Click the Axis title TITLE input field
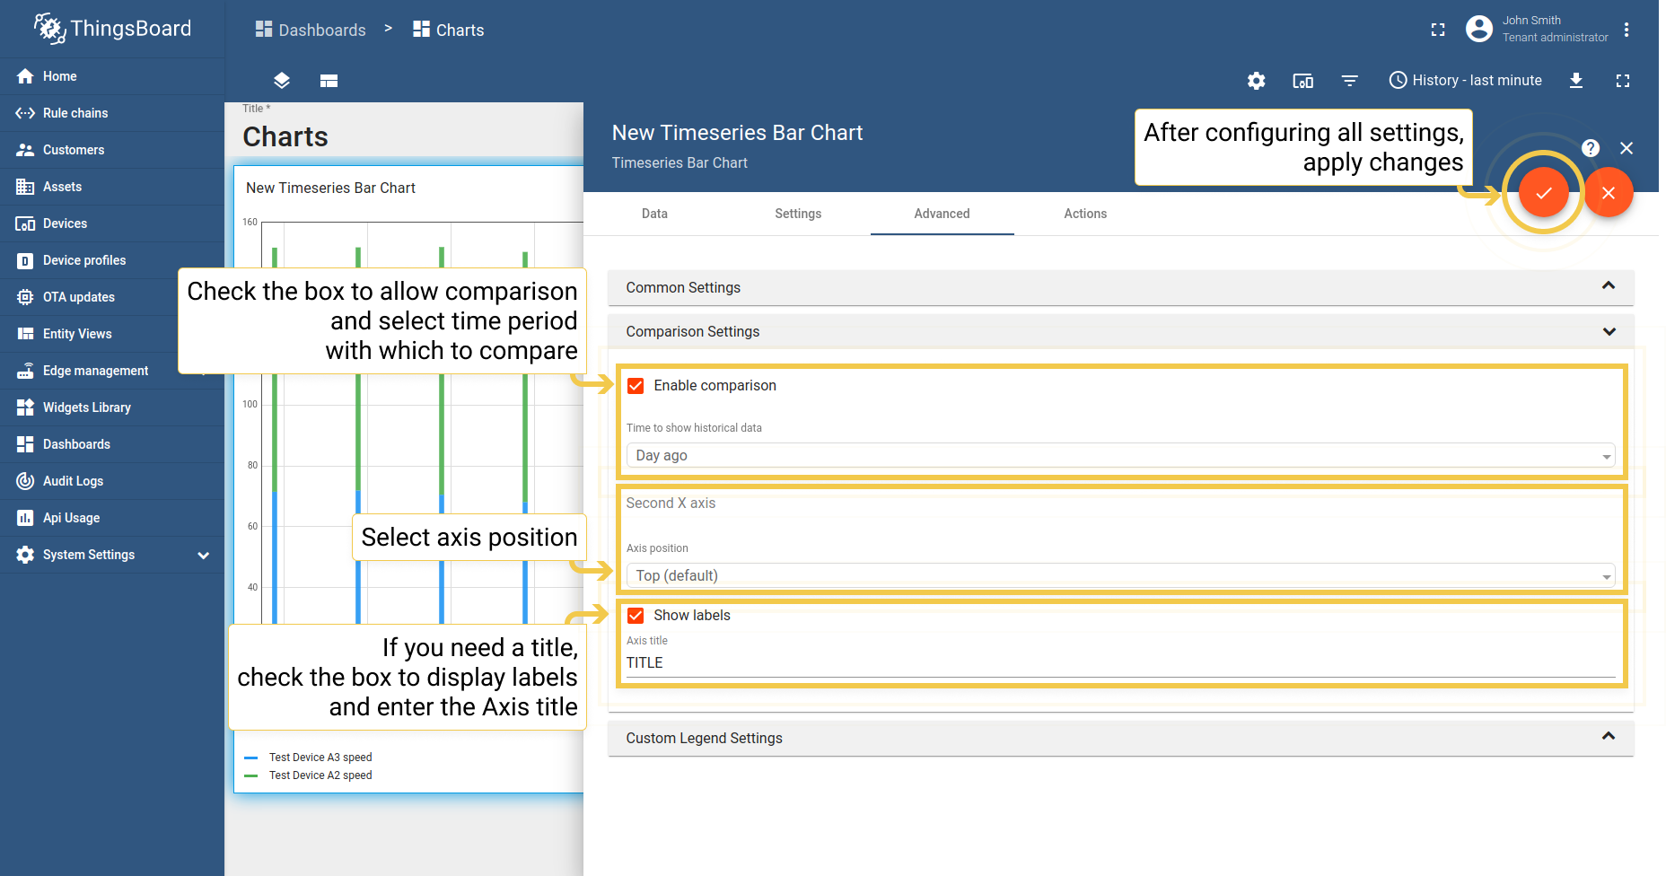This screenshot has width=1666, height=876. tap(898, 662)
